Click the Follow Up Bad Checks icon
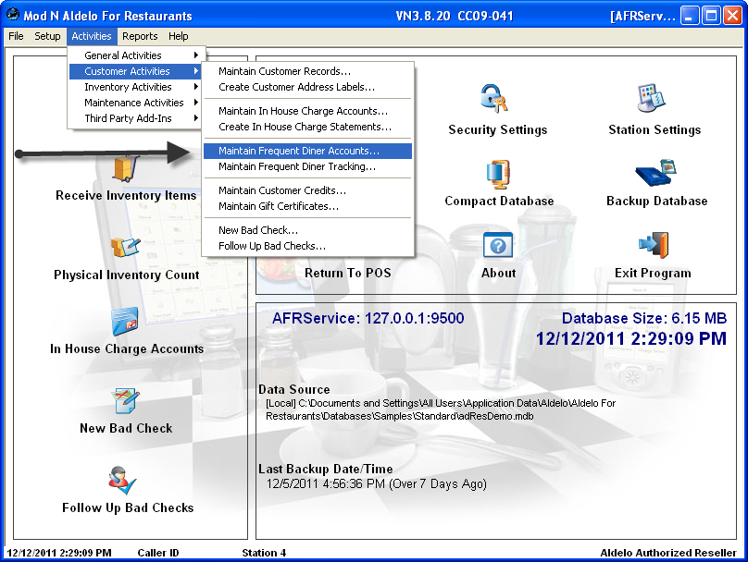The image size is (748, 562). coord(122,481)
